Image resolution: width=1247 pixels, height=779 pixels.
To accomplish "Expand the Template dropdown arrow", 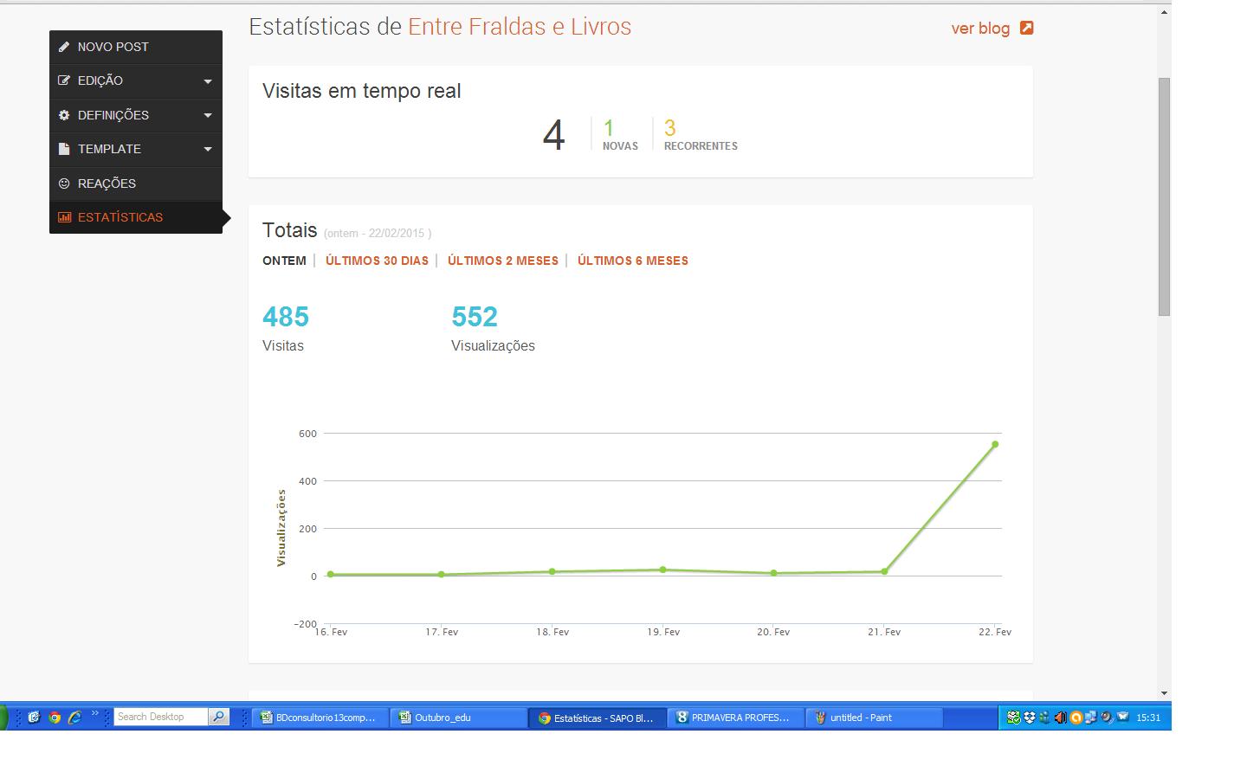I will (208, 149).
